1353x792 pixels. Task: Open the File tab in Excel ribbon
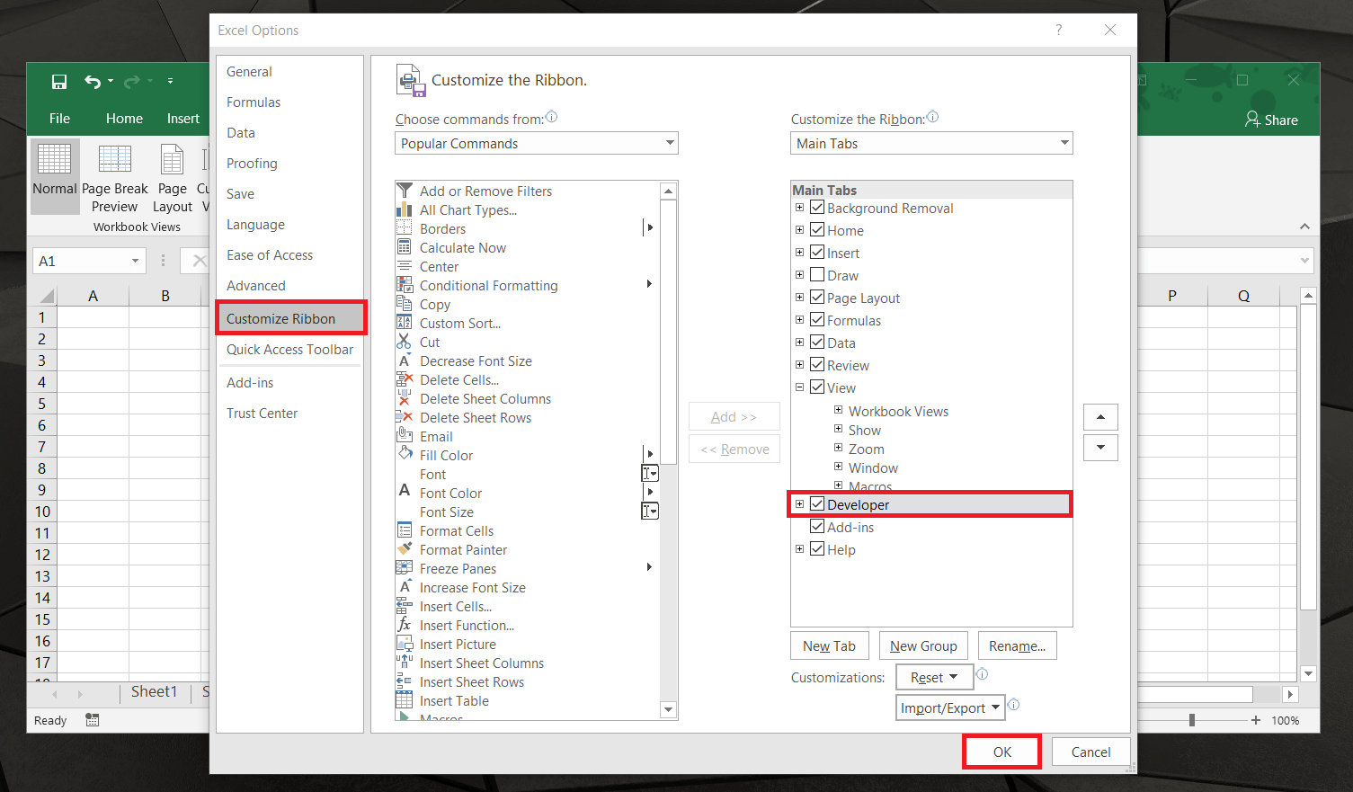59,119
